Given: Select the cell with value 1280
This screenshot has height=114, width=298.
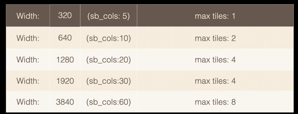Looking at the screenshot, I should click(65, 60).
